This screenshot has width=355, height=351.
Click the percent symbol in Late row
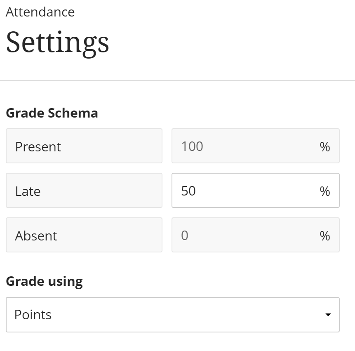click(325, 191)
